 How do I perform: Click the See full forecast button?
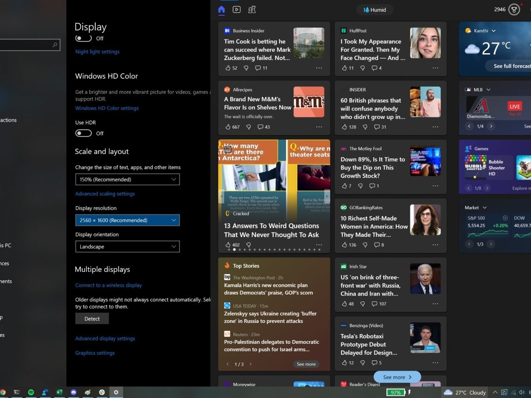pos(509,66)
